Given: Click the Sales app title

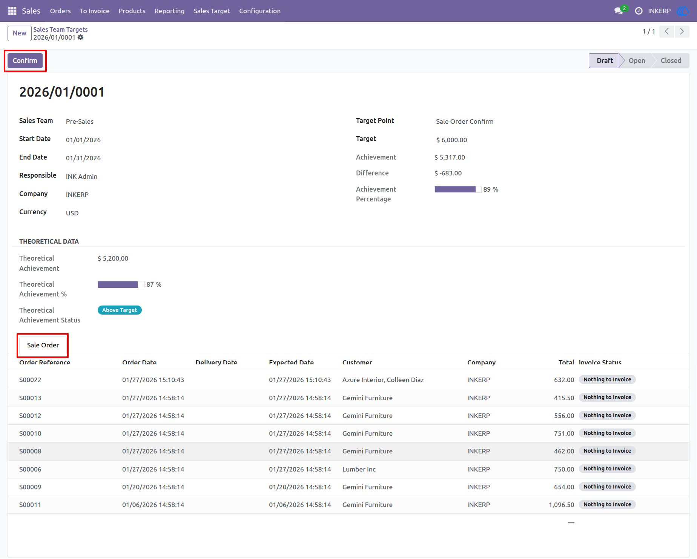Looking at the screenshot, I should (31, 11).
